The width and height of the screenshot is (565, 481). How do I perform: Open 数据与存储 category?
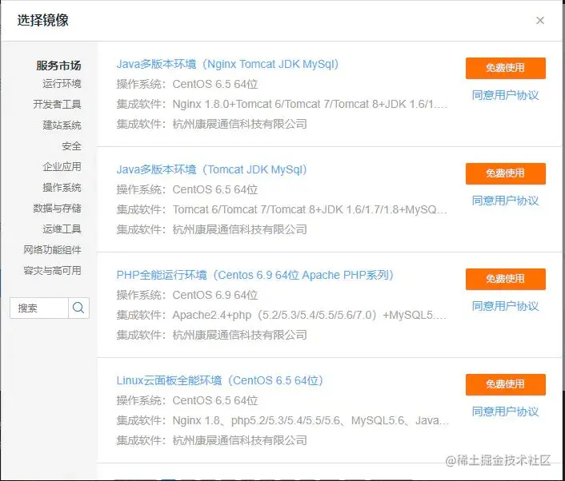click(57, 208)
